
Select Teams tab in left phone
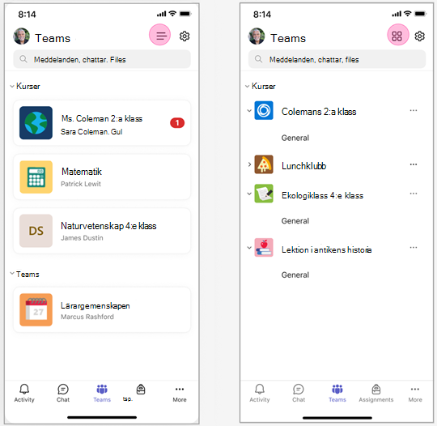(102, 393)
